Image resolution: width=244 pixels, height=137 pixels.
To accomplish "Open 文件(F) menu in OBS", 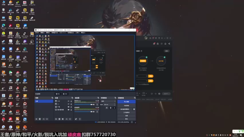I will pyautogui.click(x=37, y=33).
